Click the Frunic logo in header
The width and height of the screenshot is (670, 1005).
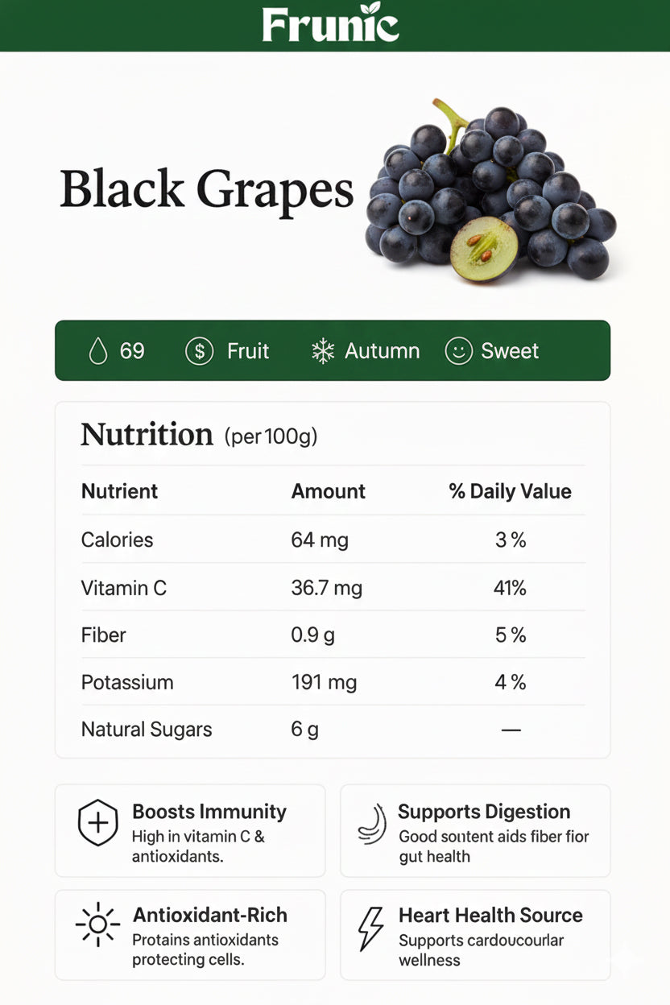330,23
